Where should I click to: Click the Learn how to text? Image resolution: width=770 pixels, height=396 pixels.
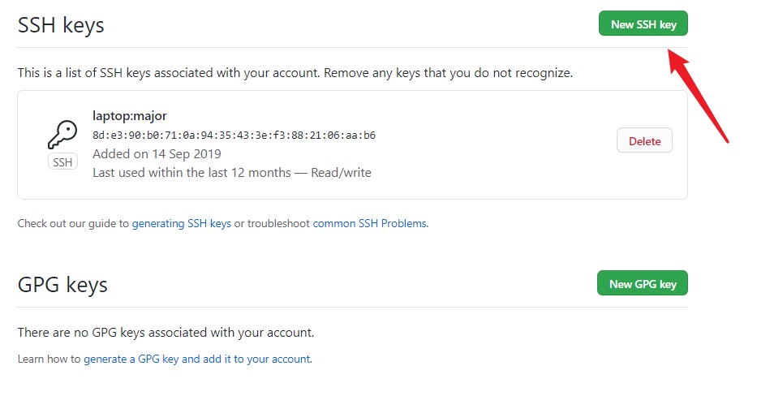pyautogui.click(x=49, y=359)
